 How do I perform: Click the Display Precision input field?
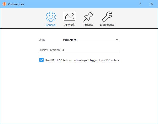pyautogui.click(x=90, y=50)
